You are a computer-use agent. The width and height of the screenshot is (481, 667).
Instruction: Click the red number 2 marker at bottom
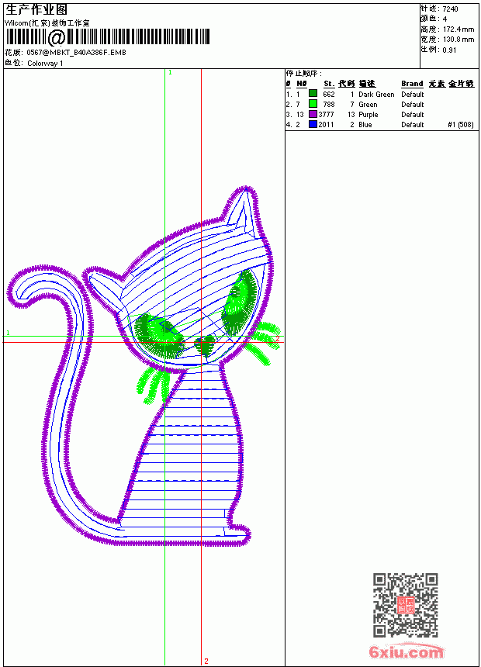206,661
